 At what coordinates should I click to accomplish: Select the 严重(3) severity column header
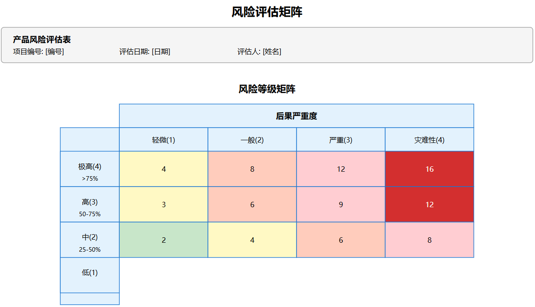coord(341,139)
